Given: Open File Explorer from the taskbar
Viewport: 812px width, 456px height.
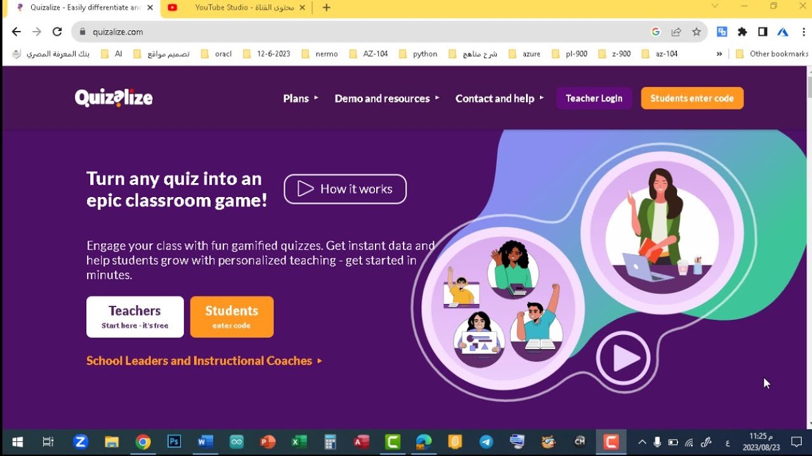Looking at the screenshot, I should pos(112,442).
